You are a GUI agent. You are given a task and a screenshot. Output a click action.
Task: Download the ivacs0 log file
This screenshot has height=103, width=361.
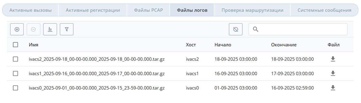coord(333,88)
